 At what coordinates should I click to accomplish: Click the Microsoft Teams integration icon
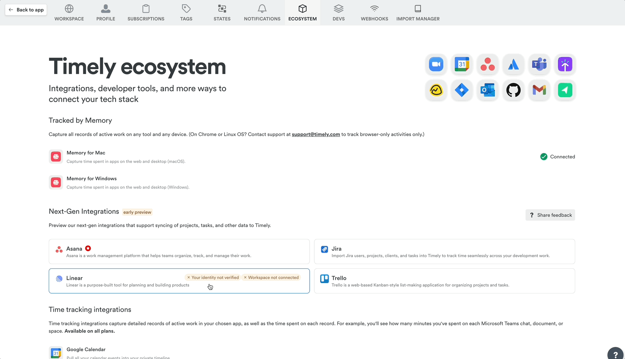point(539,64)
